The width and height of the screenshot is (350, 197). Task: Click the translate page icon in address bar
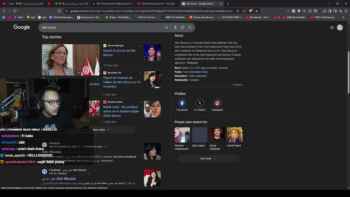(x=238, y=11)
